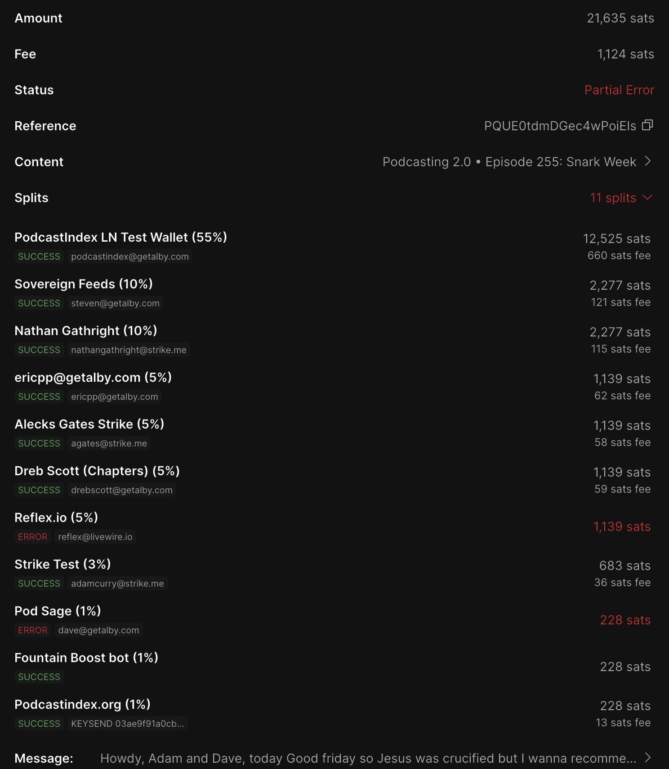
Task: Click ERROR badge under Pod Sage
Action: 33,630
